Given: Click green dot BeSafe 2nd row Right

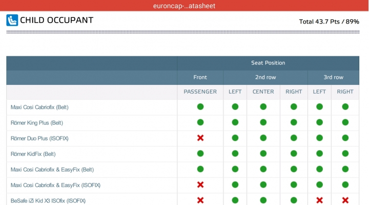Looking at the screenshot, I should point(294,200).
